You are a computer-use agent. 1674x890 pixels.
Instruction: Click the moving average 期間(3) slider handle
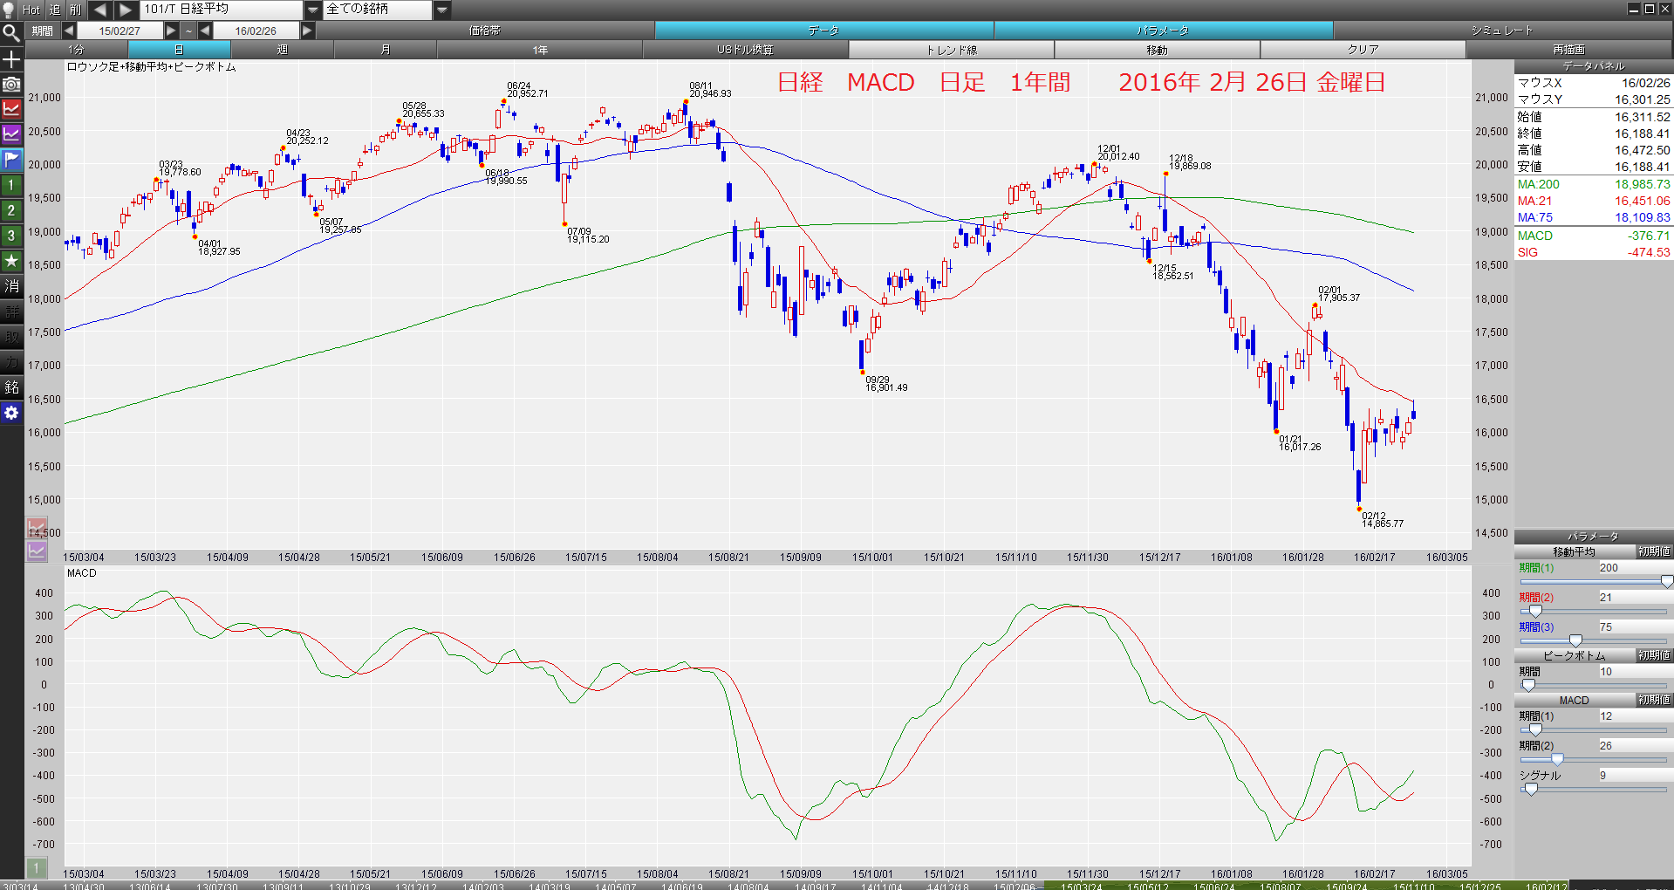coord(1575,641)
